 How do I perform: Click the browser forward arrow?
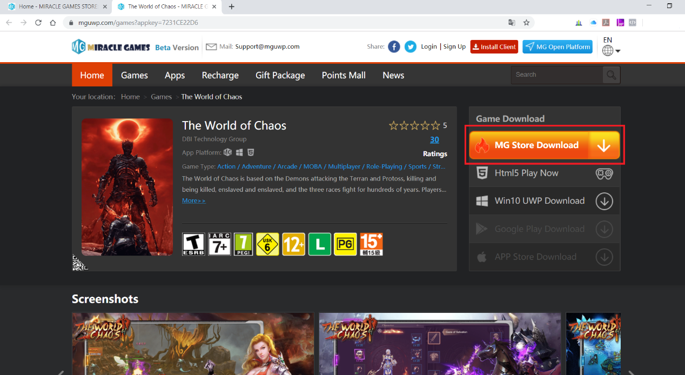[x=24, y=23]
